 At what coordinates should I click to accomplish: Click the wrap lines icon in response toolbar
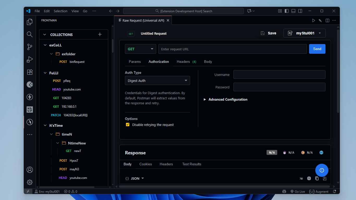(x=301, y=179)
